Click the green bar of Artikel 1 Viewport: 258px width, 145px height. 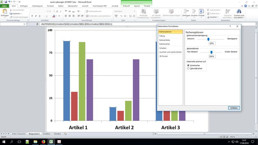(x=82, y=82)
